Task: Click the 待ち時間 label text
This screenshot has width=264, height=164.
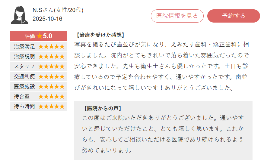Action: pos(24,107)
